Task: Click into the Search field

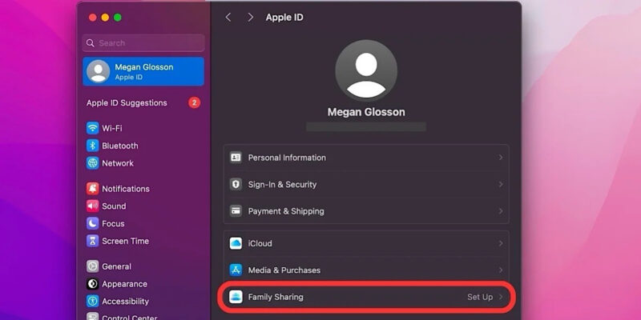Action: click(x=143, y=43)
